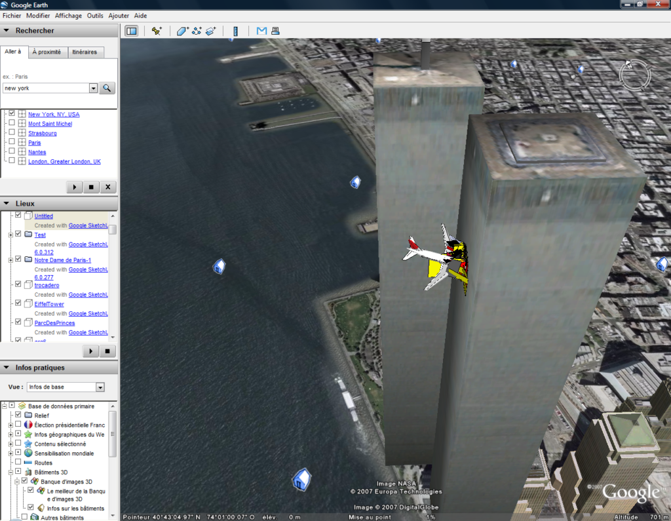The height and width of the screenshot is (521, 671).
Task: Click the Bâtiments 3D layer icon
Action: coord(28,472)
